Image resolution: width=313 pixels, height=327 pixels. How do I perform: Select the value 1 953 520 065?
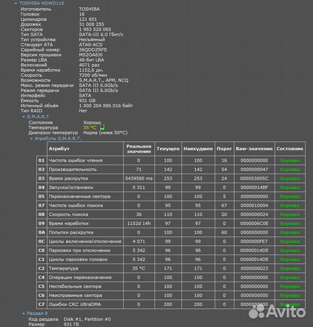(x=95, y=30)
